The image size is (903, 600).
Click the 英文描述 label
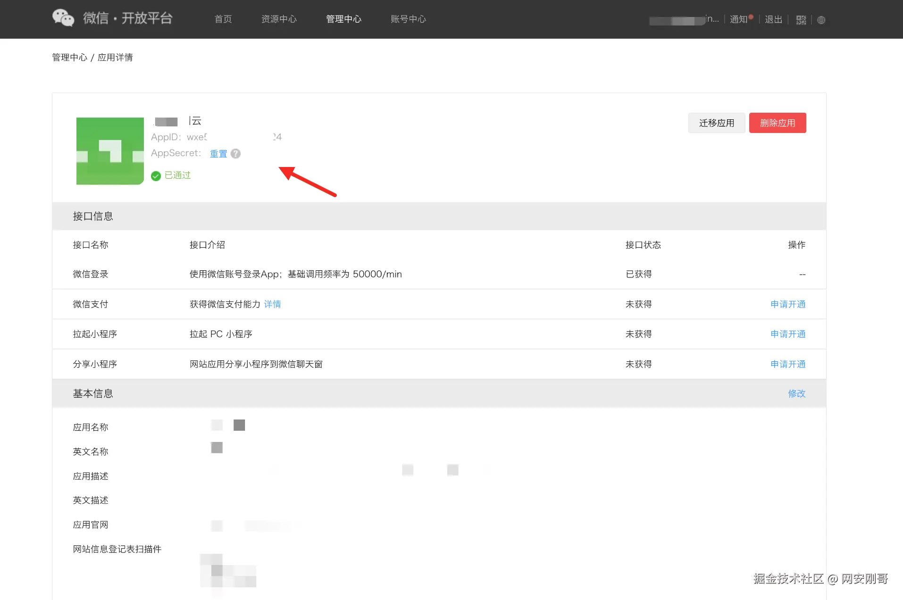tap(91, 500)
